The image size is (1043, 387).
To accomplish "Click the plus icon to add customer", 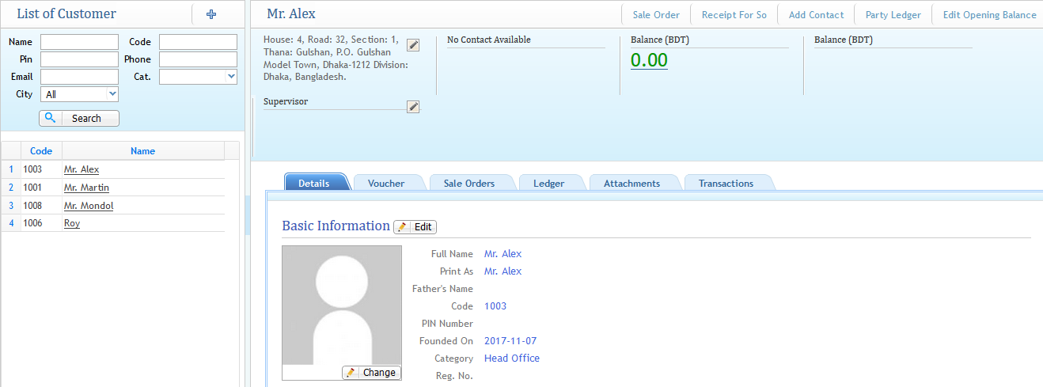I will (210, 14).
